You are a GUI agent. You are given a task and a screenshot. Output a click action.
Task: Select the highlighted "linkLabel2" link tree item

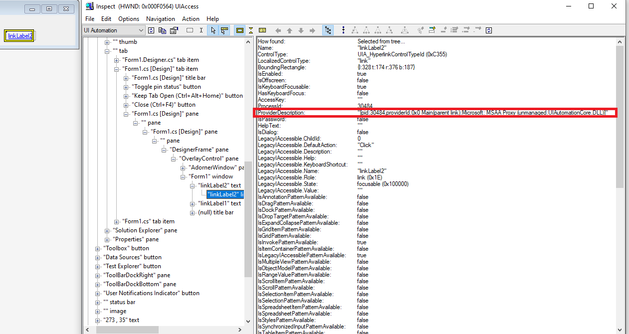(225, 194)
